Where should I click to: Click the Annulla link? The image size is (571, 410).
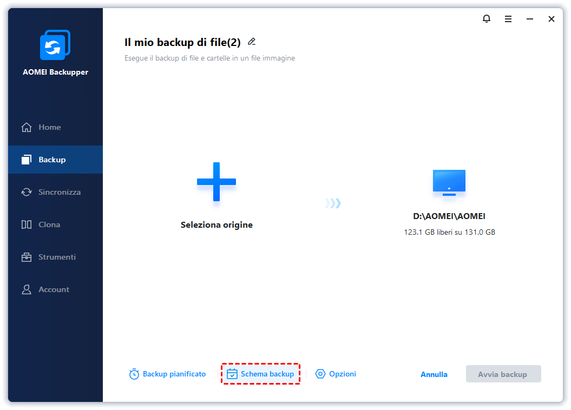(x=434, y=374)
